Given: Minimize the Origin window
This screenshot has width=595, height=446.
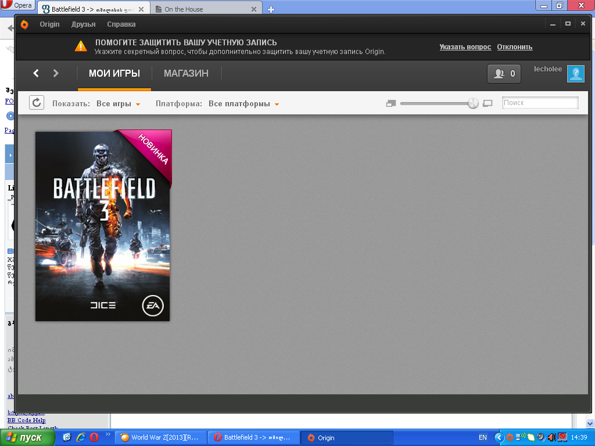Looking at the screenshot, I should (553, 24).
